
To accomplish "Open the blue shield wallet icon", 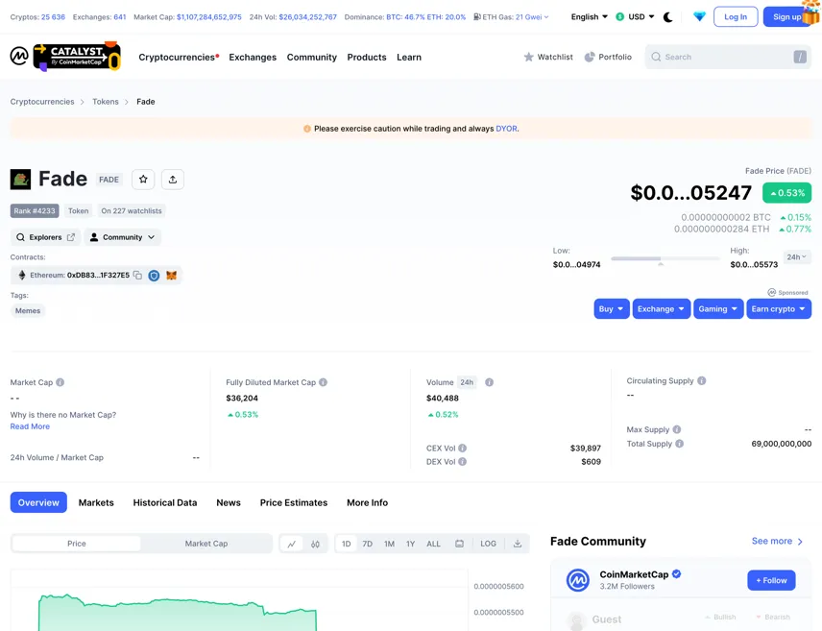I will tap(154, 276).
